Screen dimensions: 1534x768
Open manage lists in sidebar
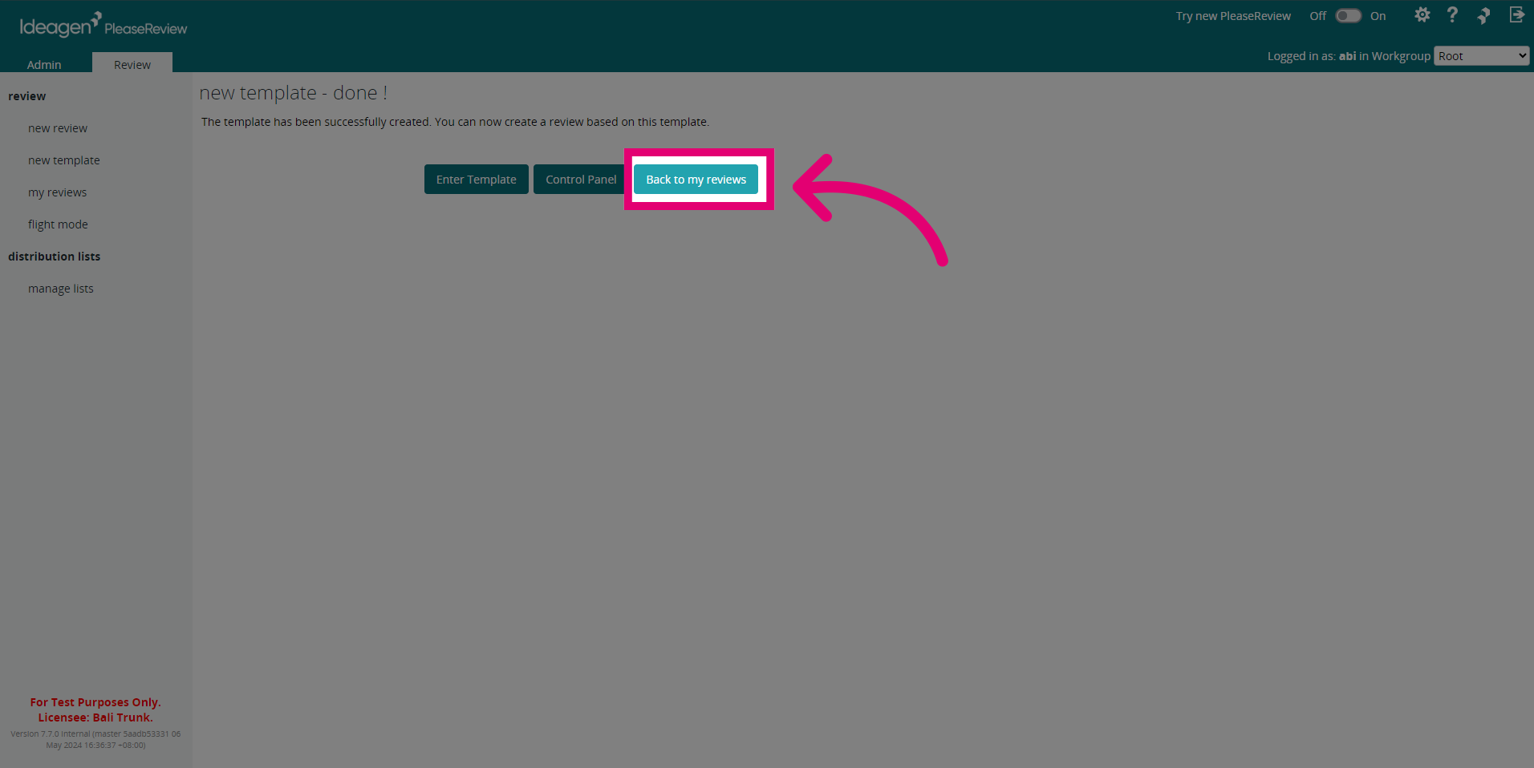[61, 289]
